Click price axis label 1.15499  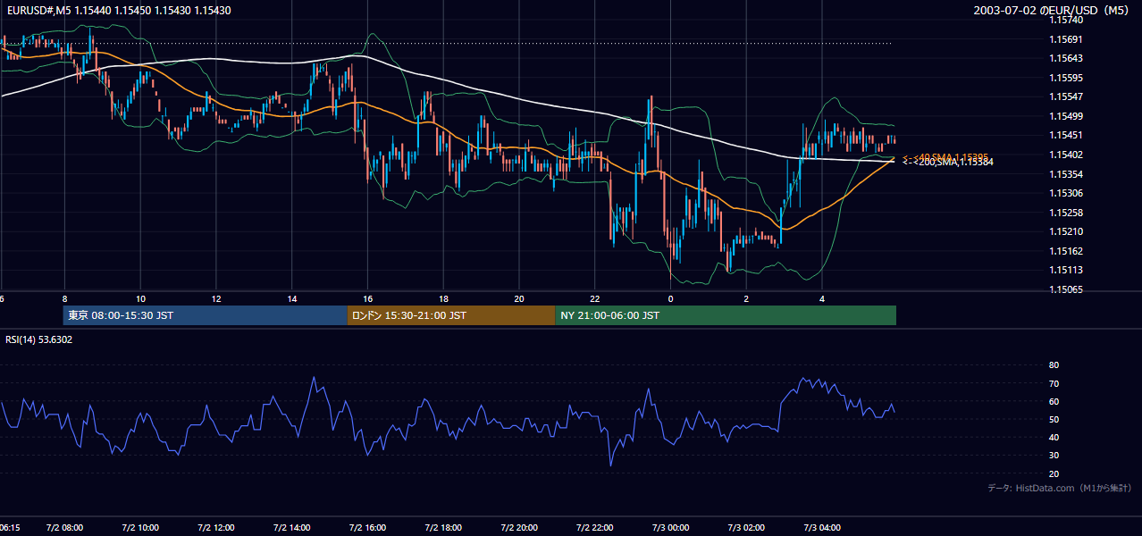point(1066,116)
